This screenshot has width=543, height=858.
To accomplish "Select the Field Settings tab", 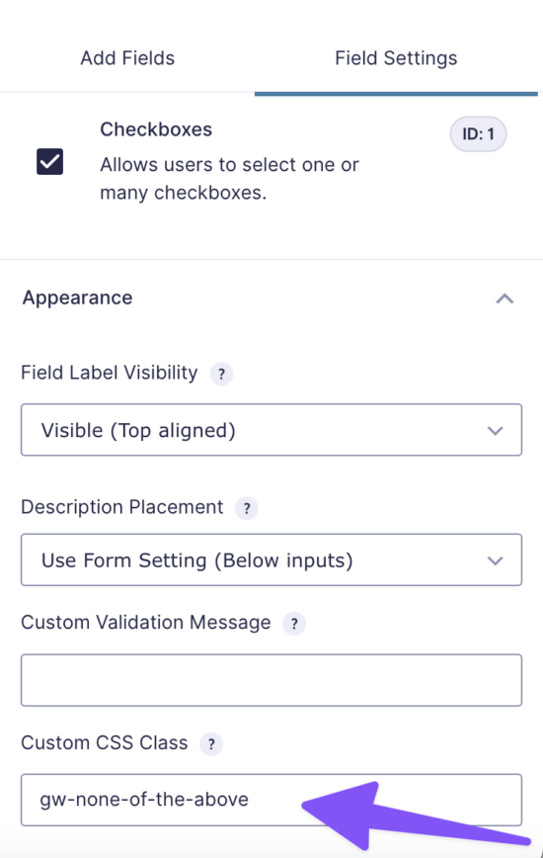I will coord(396,58).
